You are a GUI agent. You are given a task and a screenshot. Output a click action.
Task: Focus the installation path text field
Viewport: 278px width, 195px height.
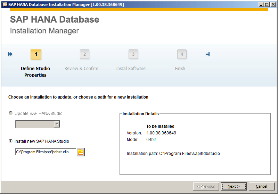pos(46,152)
